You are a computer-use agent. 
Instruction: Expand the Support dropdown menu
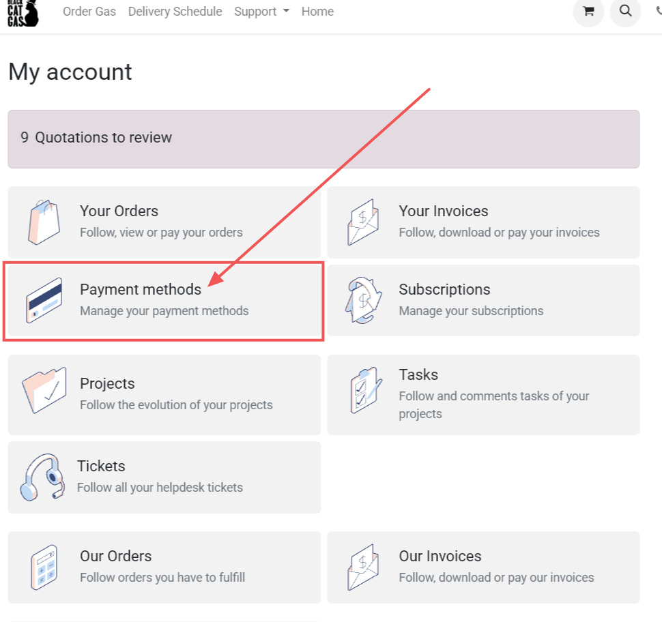tap(261, 12)
